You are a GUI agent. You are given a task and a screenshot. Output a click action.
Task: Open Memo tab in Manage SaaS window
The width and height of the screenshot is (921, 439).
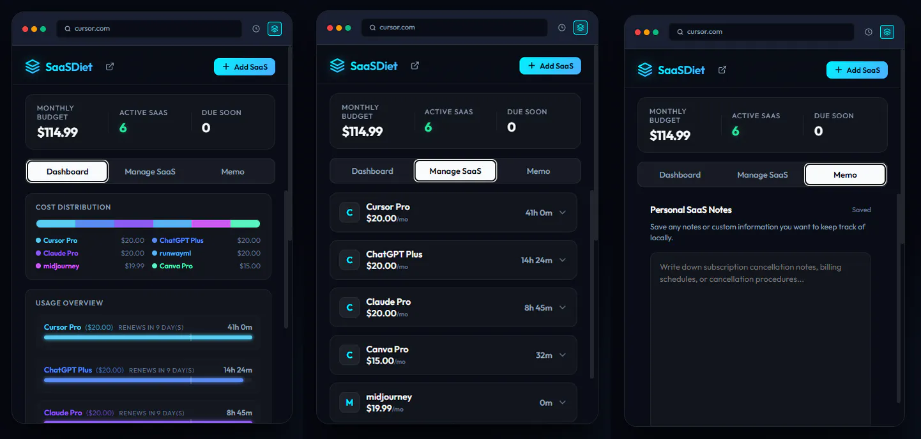click(538, 171)
